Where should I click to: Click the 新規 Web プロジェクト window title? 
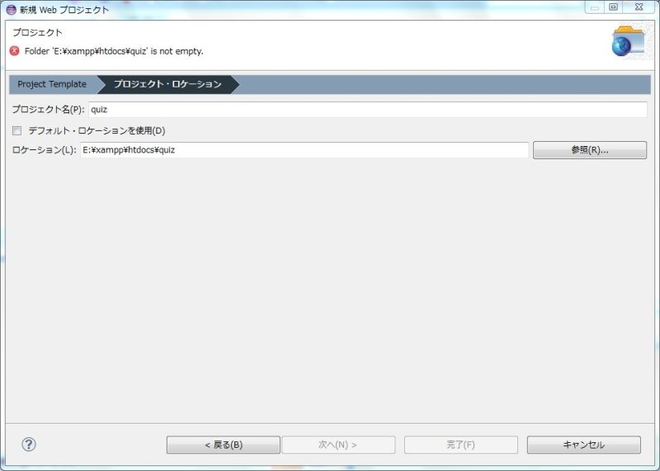click(x=64, y=10)
